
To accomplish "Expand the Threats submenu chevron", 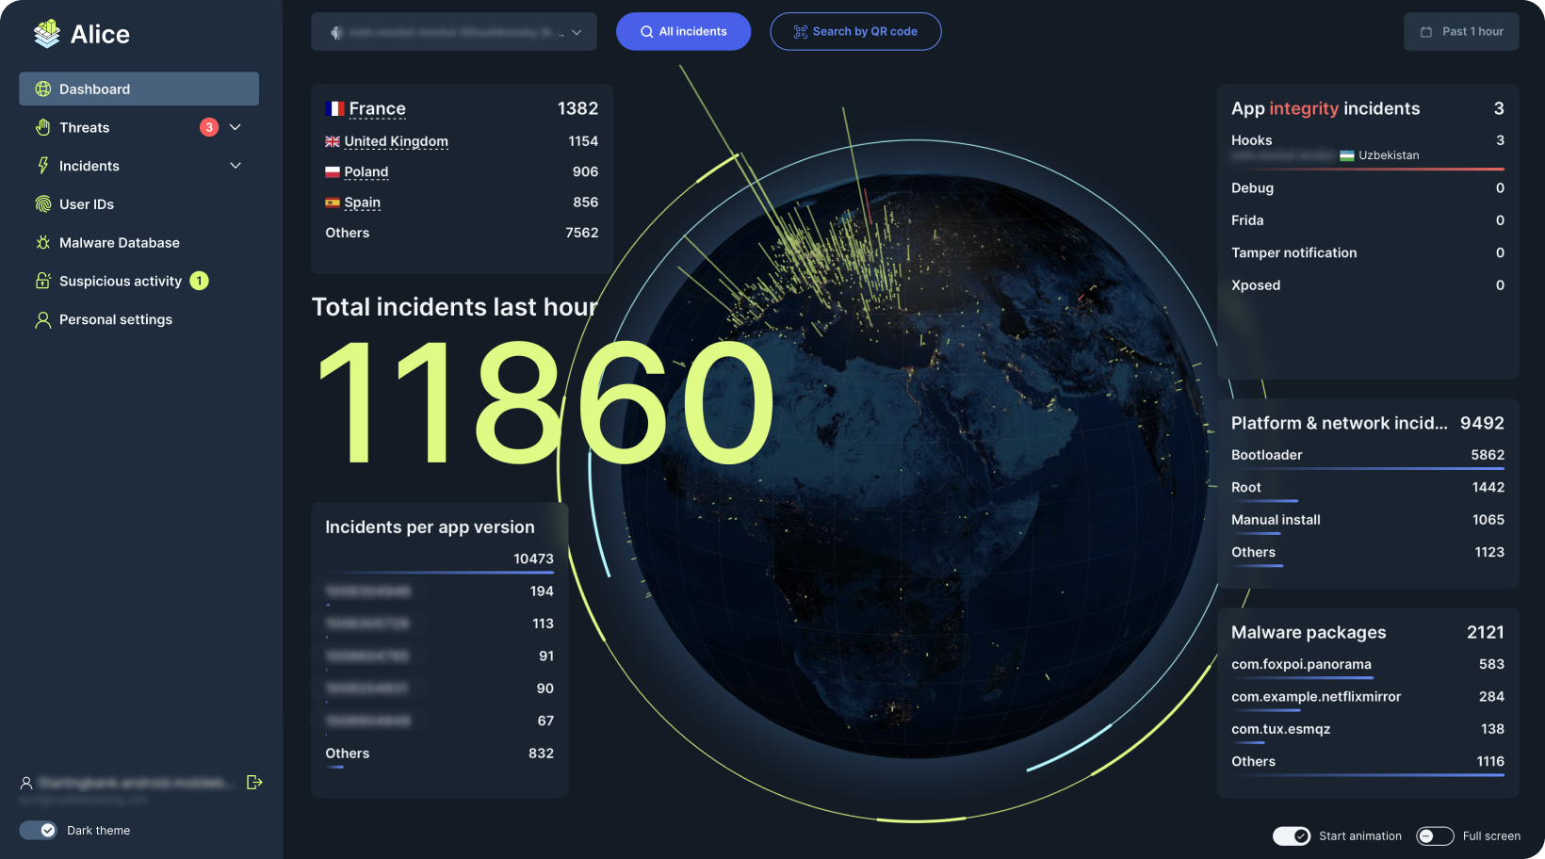I will coord(236,127).
